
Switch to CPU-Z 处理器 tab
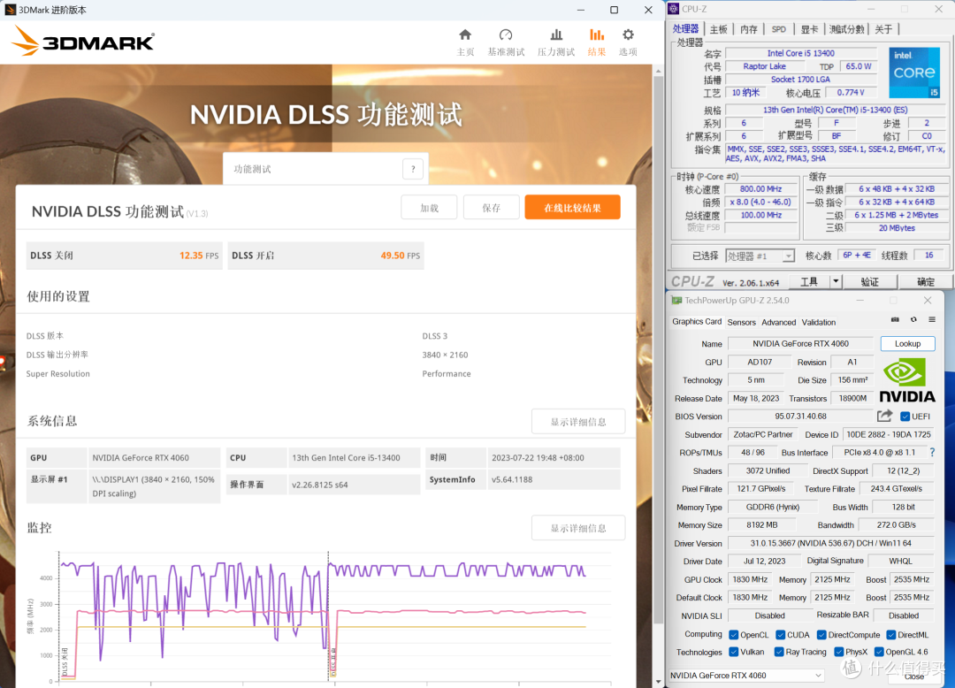click(x=686, y=28)
